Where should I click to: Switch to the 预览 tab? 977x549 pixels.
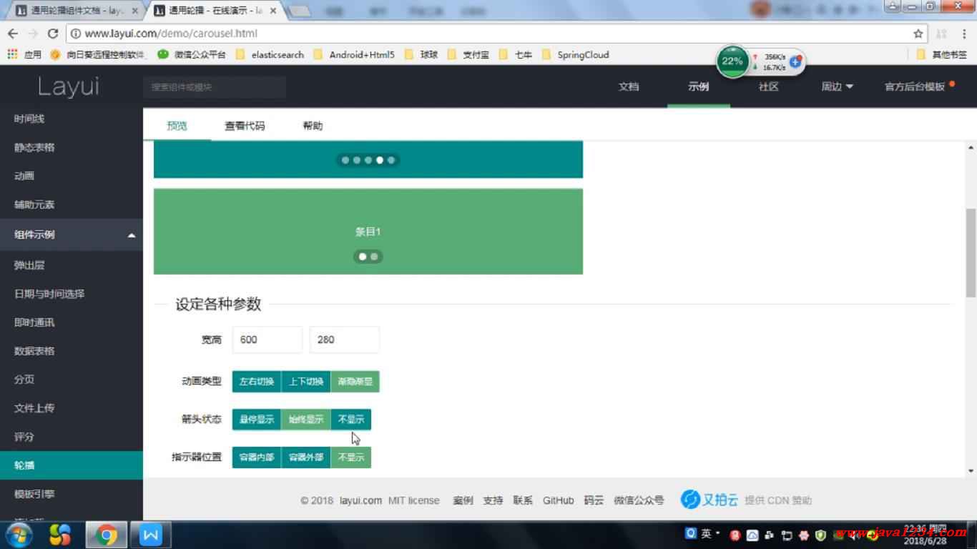pyautogui.click(x=177, y=126)
